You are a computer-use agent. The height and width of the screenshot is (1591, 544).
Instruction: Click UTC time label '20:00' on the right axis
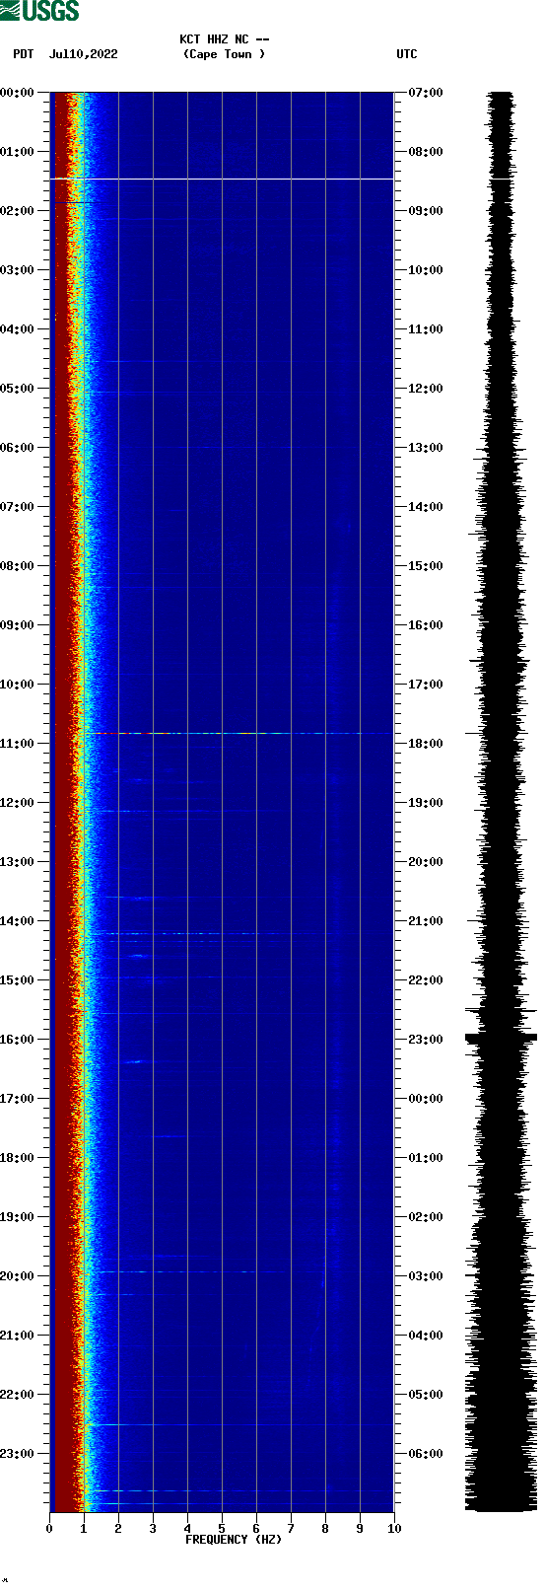(426, 862)
